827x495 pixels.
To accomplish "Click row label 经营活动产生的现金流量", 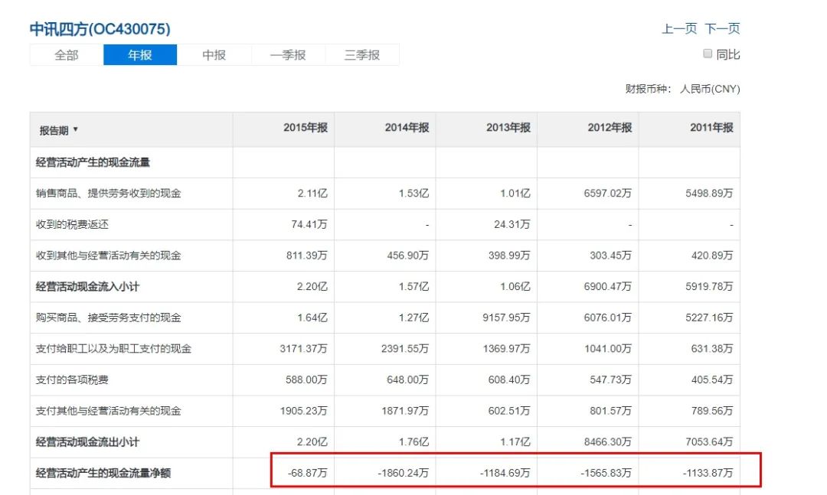I will tap(93, 162).
